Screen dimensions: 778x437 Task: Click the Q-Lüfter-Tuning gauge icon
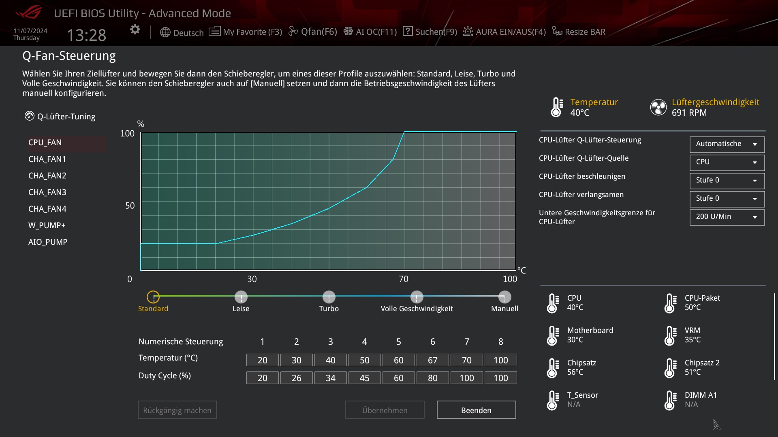(30, 116)
